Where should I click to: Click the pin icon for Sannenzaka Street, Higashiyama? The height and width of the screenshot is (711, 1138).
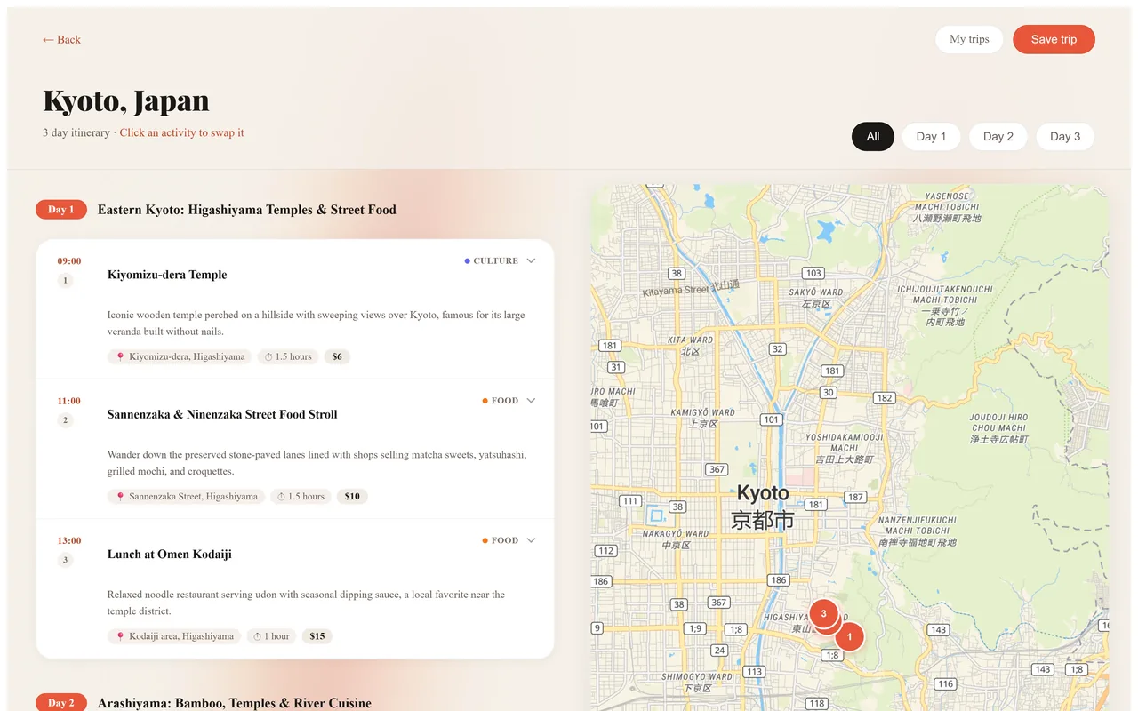[x=120, y=497]
